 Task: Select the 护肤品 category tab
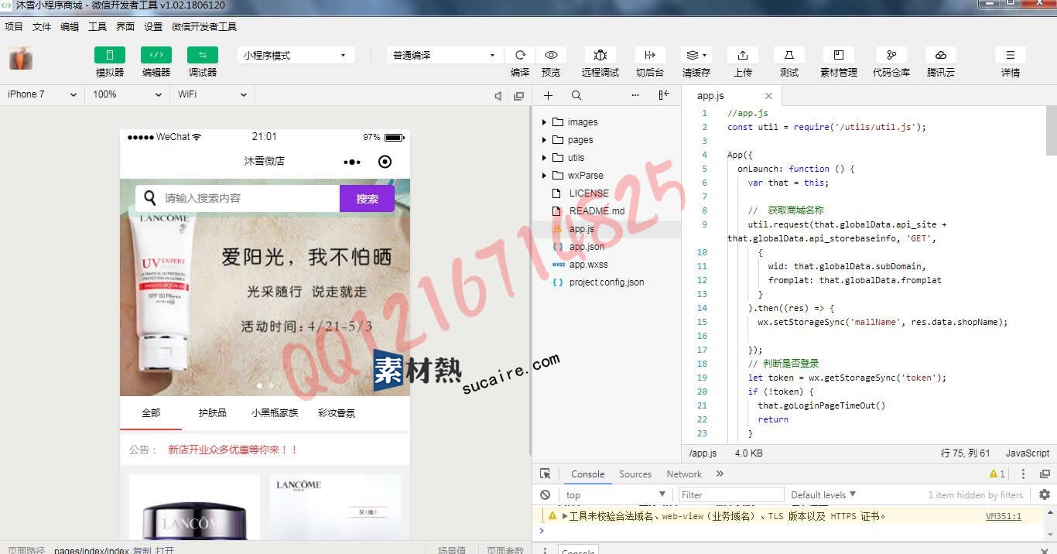[213, 413]
